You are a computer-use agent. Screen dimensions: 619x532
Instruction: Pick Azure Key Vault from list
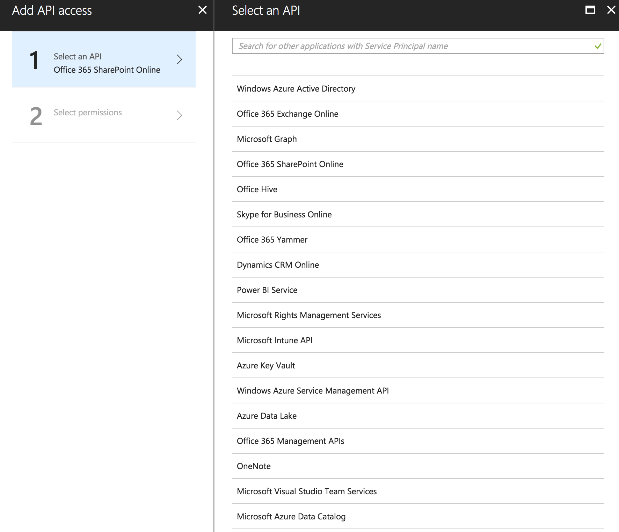click(266, 366)
